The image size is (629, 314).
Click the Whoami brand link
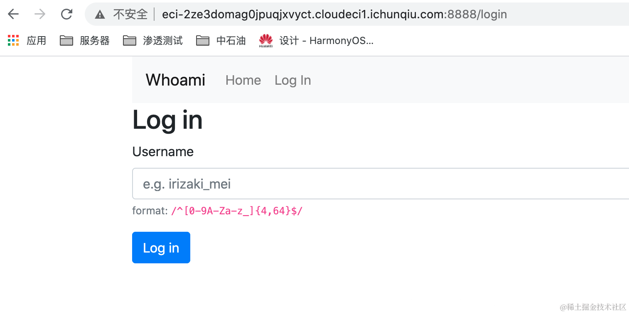click(x=175, y=80)
